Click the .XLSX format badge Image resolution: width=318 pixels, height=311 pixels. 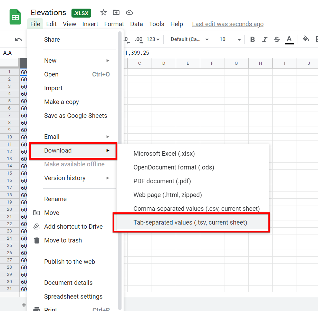click(x=81, y=13)
